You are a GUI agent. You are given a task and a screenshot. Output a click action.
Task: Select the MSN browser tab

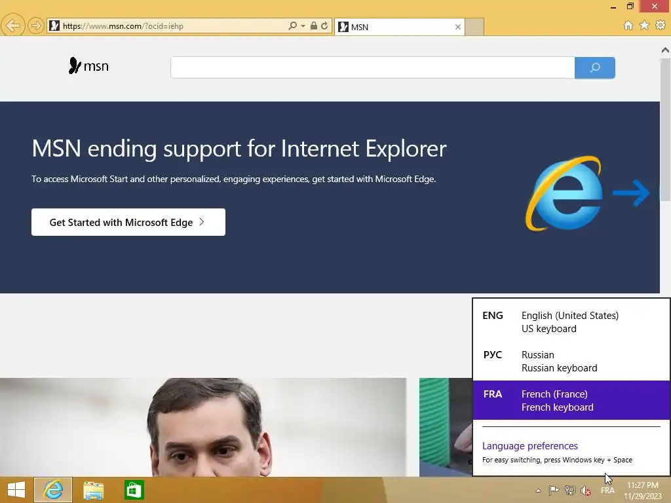[x=400, y=27]
